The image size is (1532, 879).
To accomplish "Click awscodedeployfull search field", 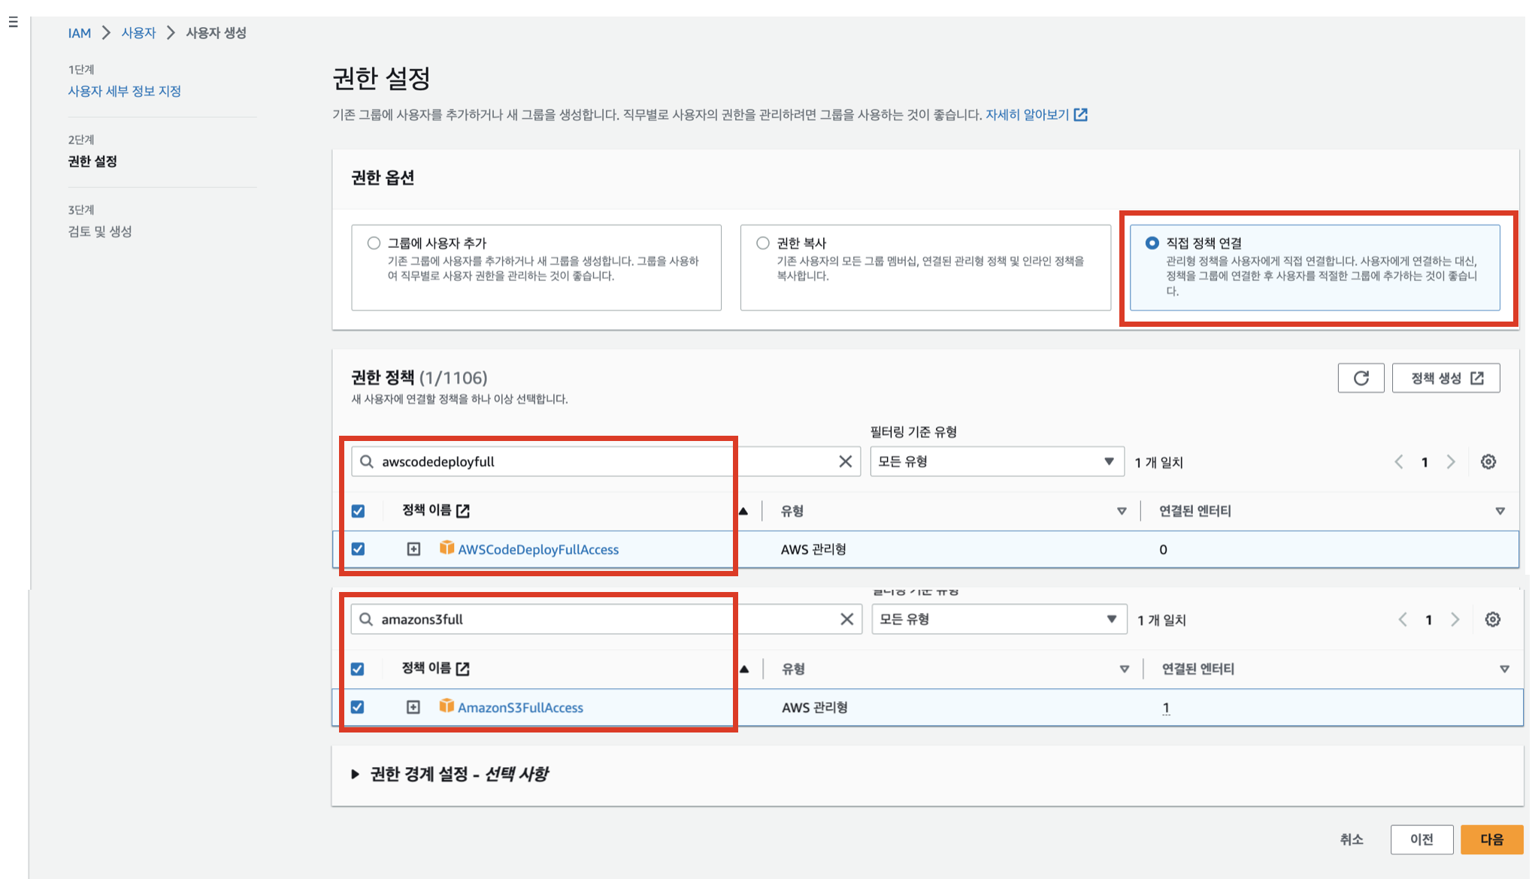I will (605, 461).
